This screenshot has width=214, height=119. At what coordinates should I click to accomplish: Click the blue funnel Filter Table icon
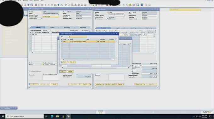(x=59, y=5)
